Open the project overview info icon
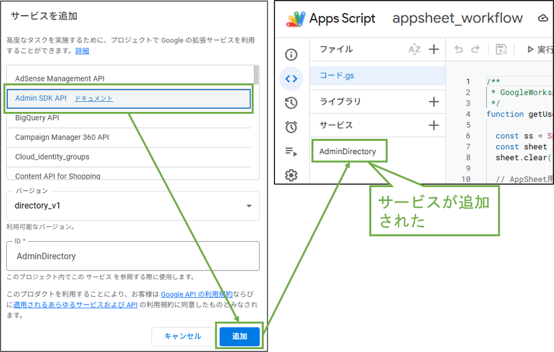 (x=291, y=54)
